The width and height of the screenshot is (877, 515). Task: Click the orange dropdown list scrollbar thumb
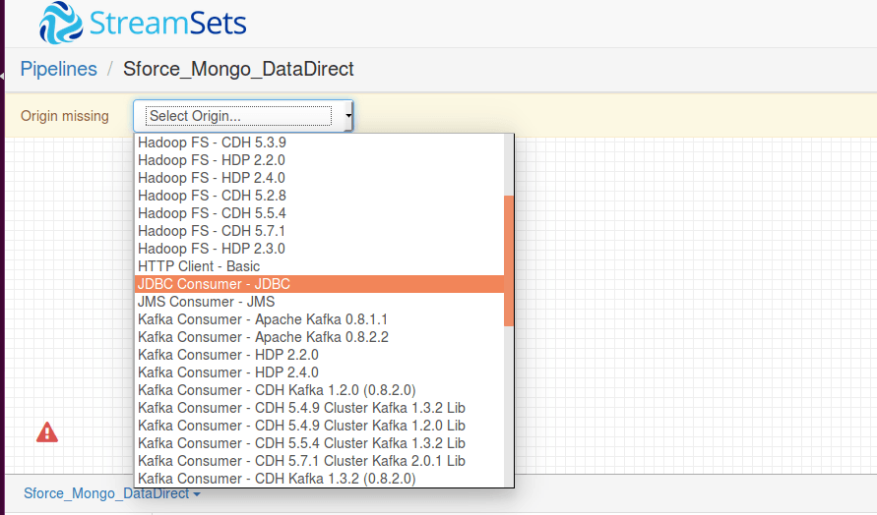(x=509, y=260)
